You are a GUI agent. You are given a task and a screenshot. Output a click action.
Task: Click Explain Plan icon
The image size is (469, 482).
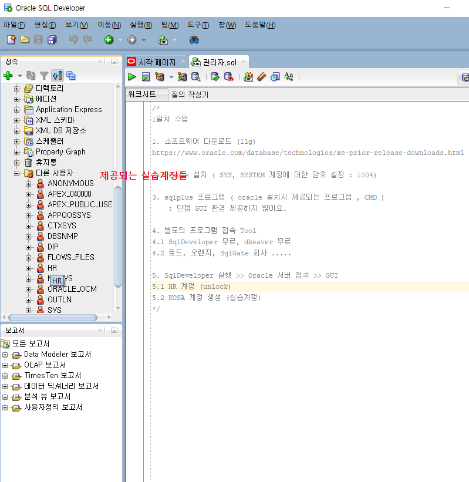click(x=160, y=77)
